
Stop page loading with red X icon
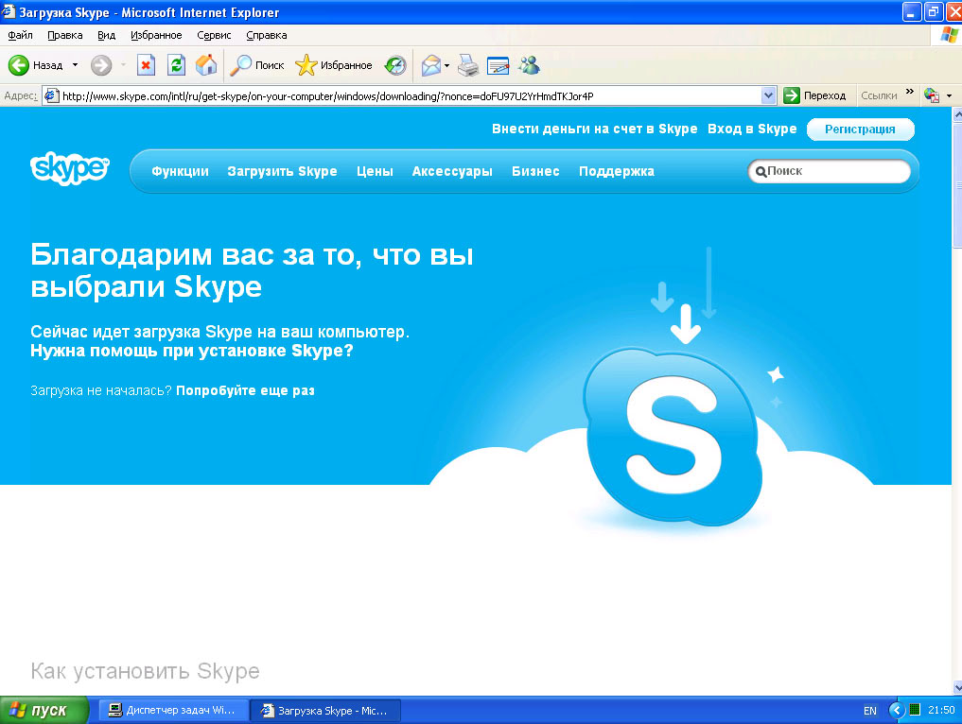click(146, 65)
